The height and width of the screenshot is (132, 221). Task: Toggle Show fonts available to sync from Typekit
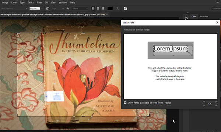tap(125, 103)
